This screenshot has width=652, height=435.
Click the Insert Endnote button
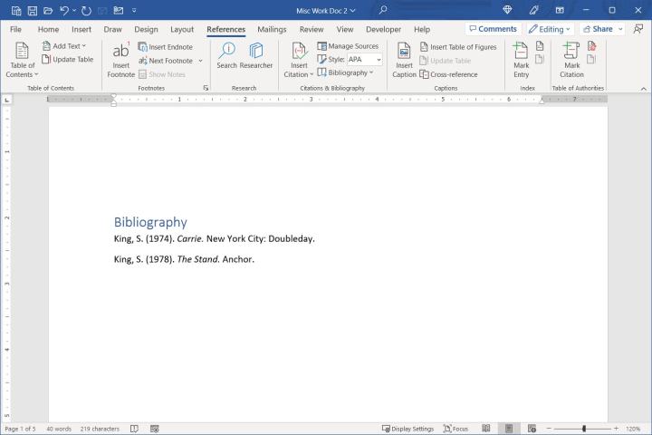165,46
